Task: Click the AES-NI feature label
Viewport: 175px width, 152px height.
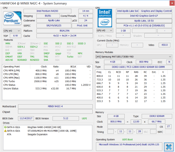Action: 9,60
